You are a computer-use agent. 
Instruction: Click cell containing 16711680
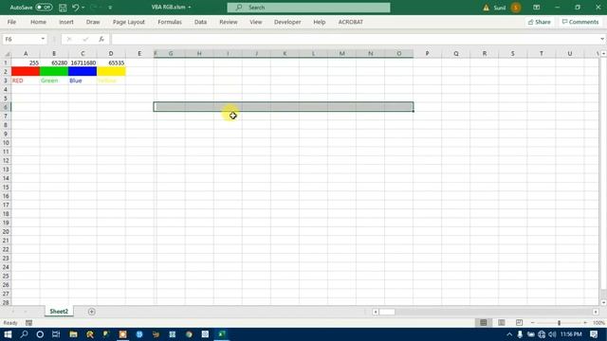coord(83,63)
